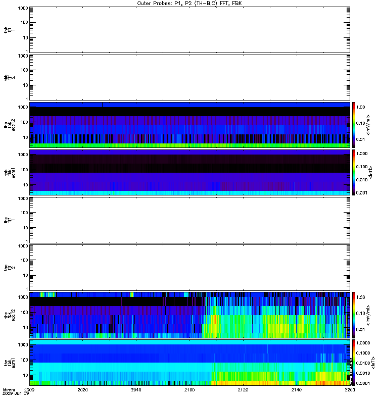
Task: Click the "0.001" label on thb scm1 color bar
Action: click(x=362, y=193)
